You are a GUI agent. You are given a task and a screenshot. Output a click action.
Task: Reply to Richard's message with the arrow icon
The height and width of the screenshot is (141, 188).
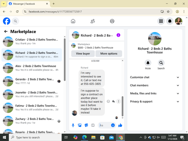tap(114, 101)
